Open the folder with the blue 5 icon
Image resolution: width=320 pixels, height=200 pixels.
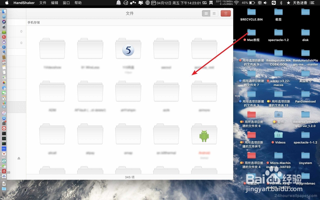tap(128, 49)
